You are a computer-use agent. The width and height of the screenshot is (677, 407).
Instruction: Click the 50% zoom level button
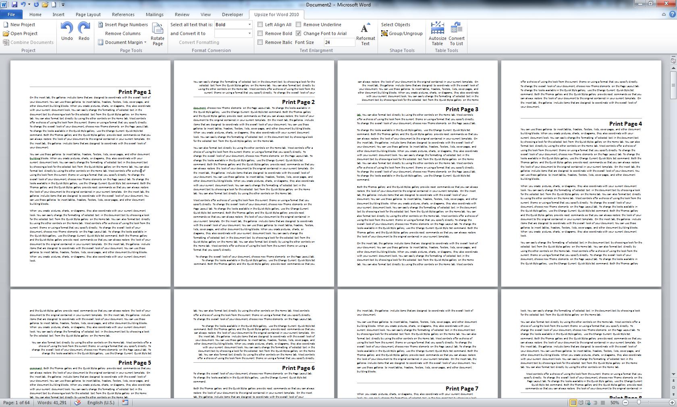tap(615, 403)
